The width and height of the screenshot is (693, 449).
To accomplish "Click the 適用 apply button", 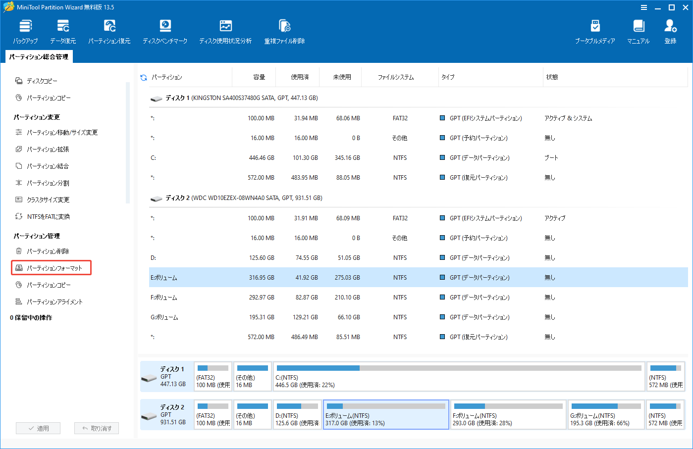I will [x=38, y=428].
